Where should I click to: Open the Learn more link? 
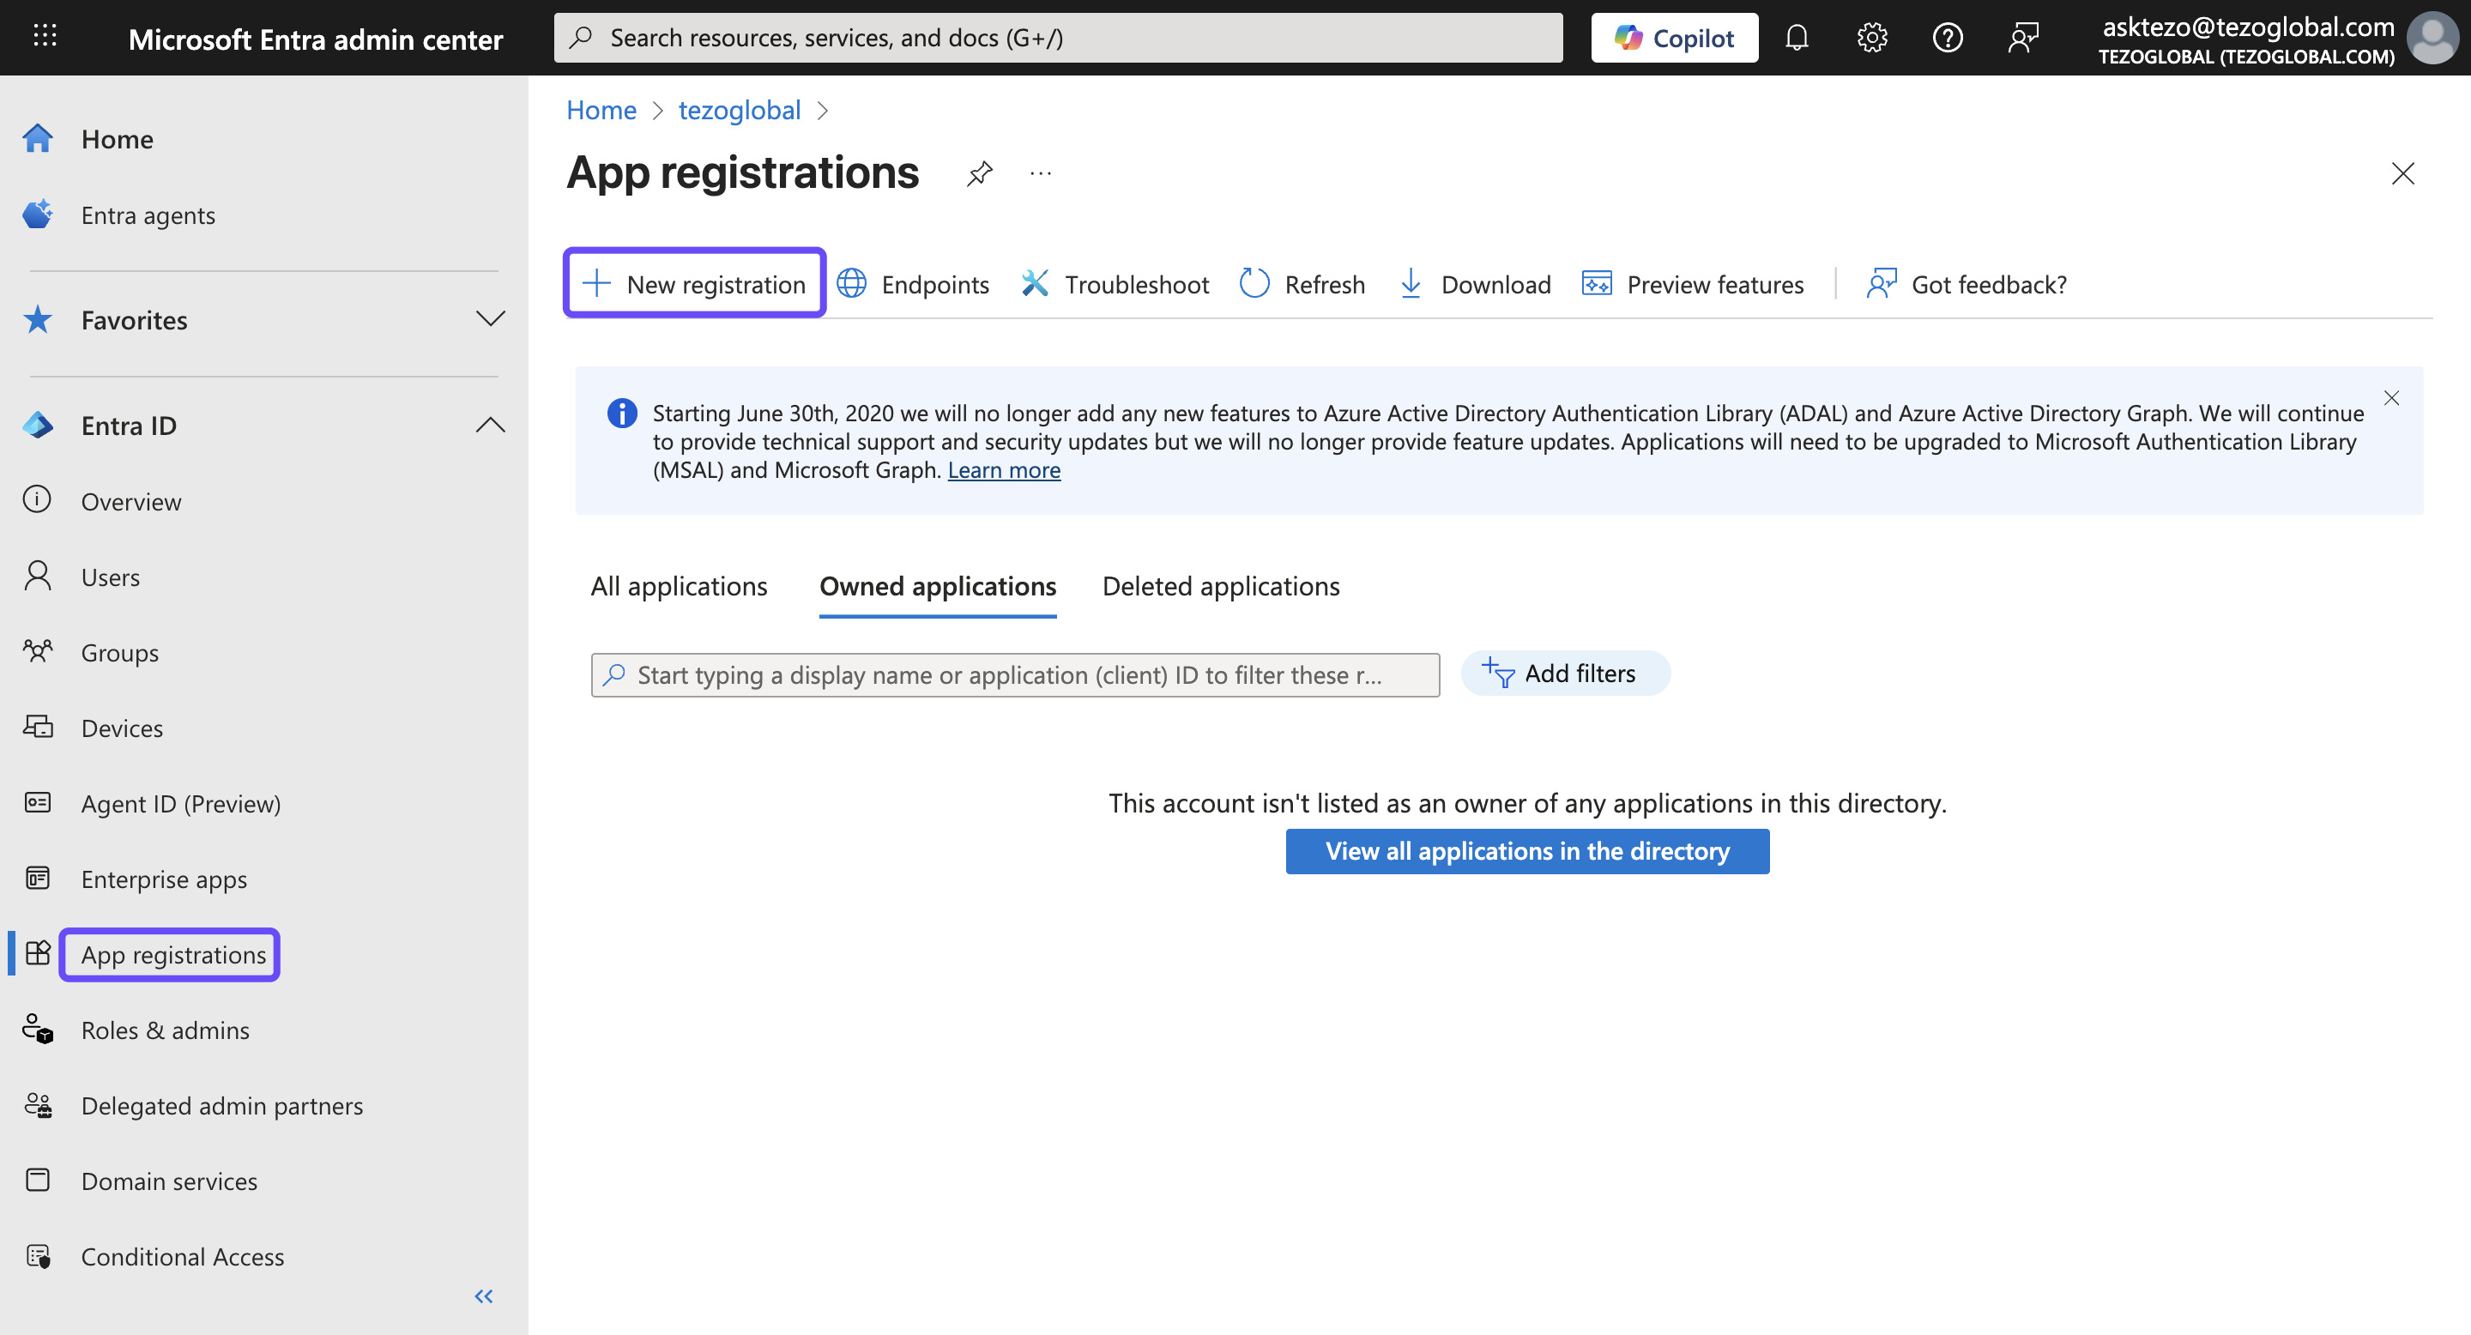tap(1003, 470)
